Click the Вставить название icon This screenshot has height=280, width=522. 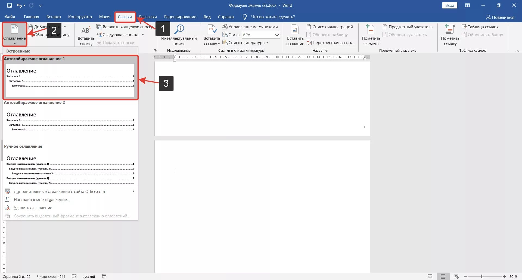point(295,30)
